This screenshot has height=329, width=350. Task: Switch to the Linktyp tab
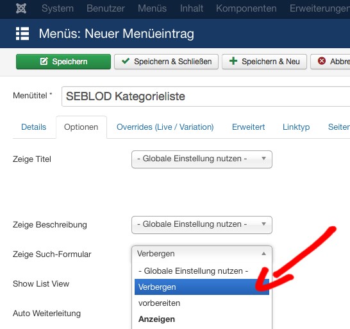point(296,127)
